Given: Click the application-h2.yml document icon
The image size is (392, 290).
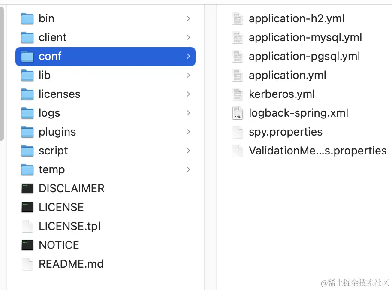Looking at the screenshot, I should coord(237,19).
